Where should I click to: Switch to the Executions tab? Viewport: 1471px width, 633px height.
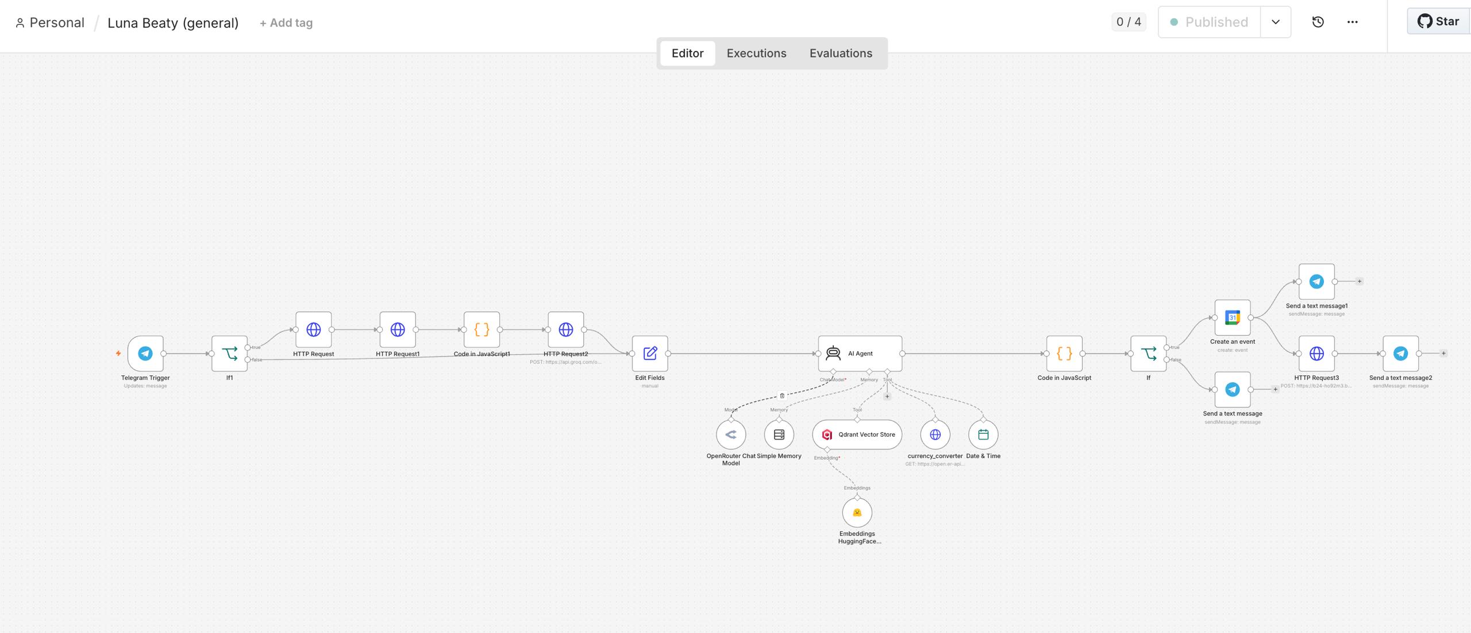coord(756,53)
